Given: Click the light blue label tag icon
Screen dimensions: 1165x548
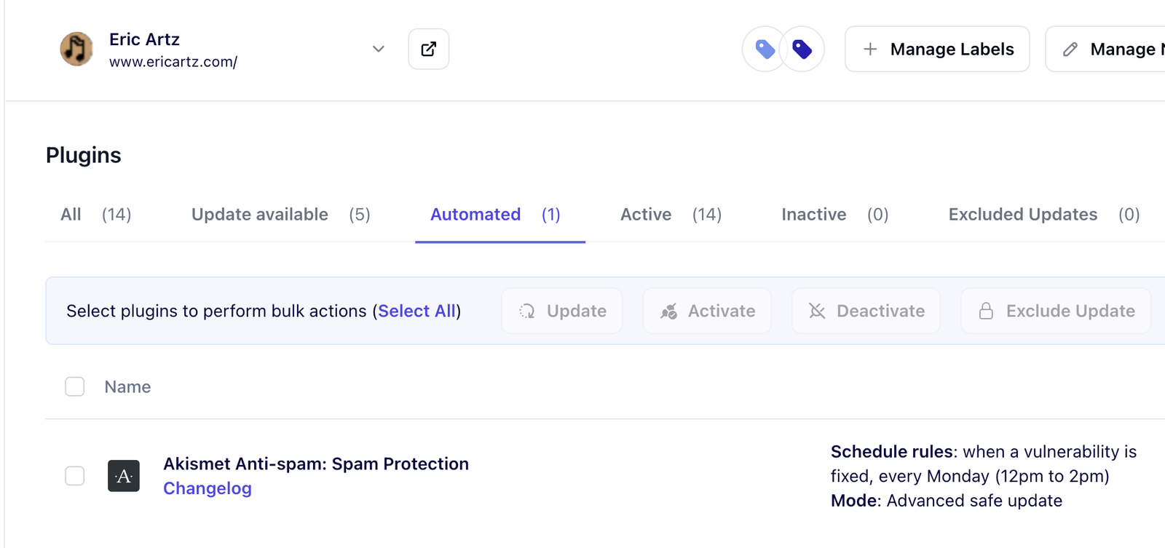Looking at the screenshot, I should tap(765, 49).
